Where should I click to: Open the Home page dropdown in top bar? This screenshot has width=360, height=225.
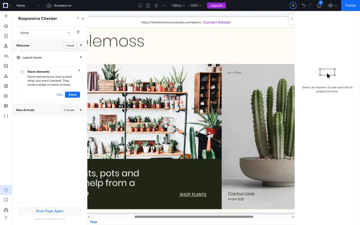click(x=27, y=5)
